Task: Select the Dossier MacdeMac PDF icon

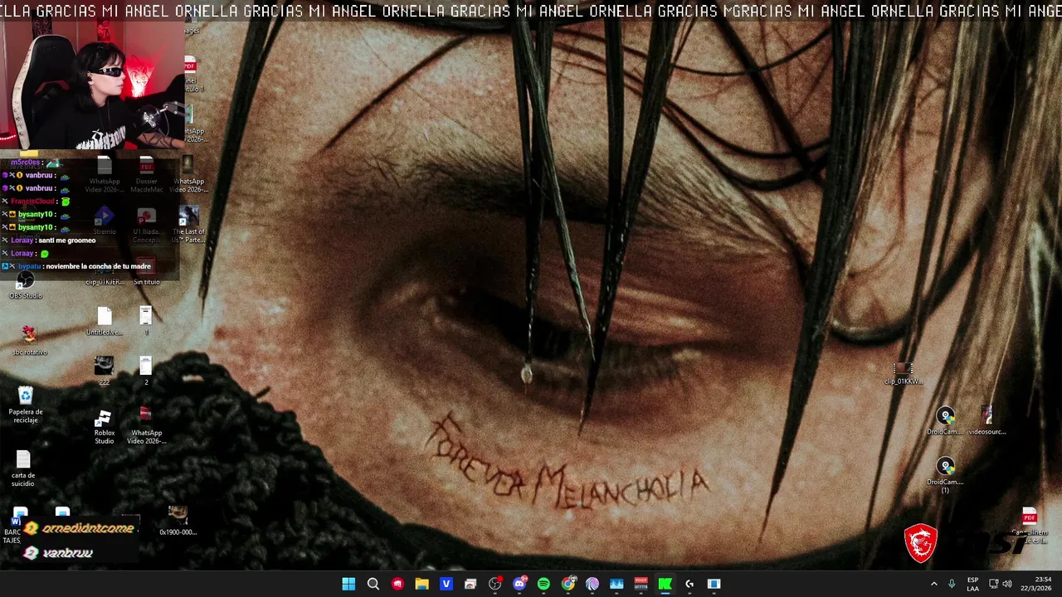Action: (146, 175)
